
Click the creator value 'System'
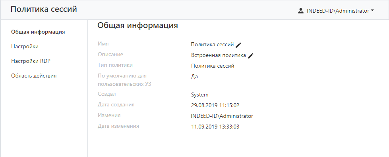click(x=200, y=95)
